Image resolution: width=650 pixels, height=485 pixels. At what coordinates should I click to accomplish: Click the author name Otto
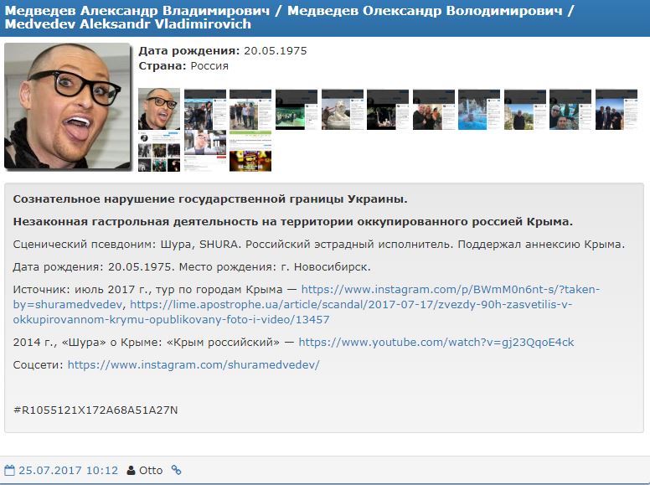coord(151,471)
